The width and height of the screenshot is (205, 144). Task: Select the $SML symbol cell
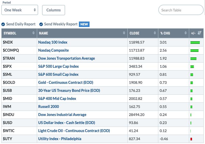[x=19, y=74]
